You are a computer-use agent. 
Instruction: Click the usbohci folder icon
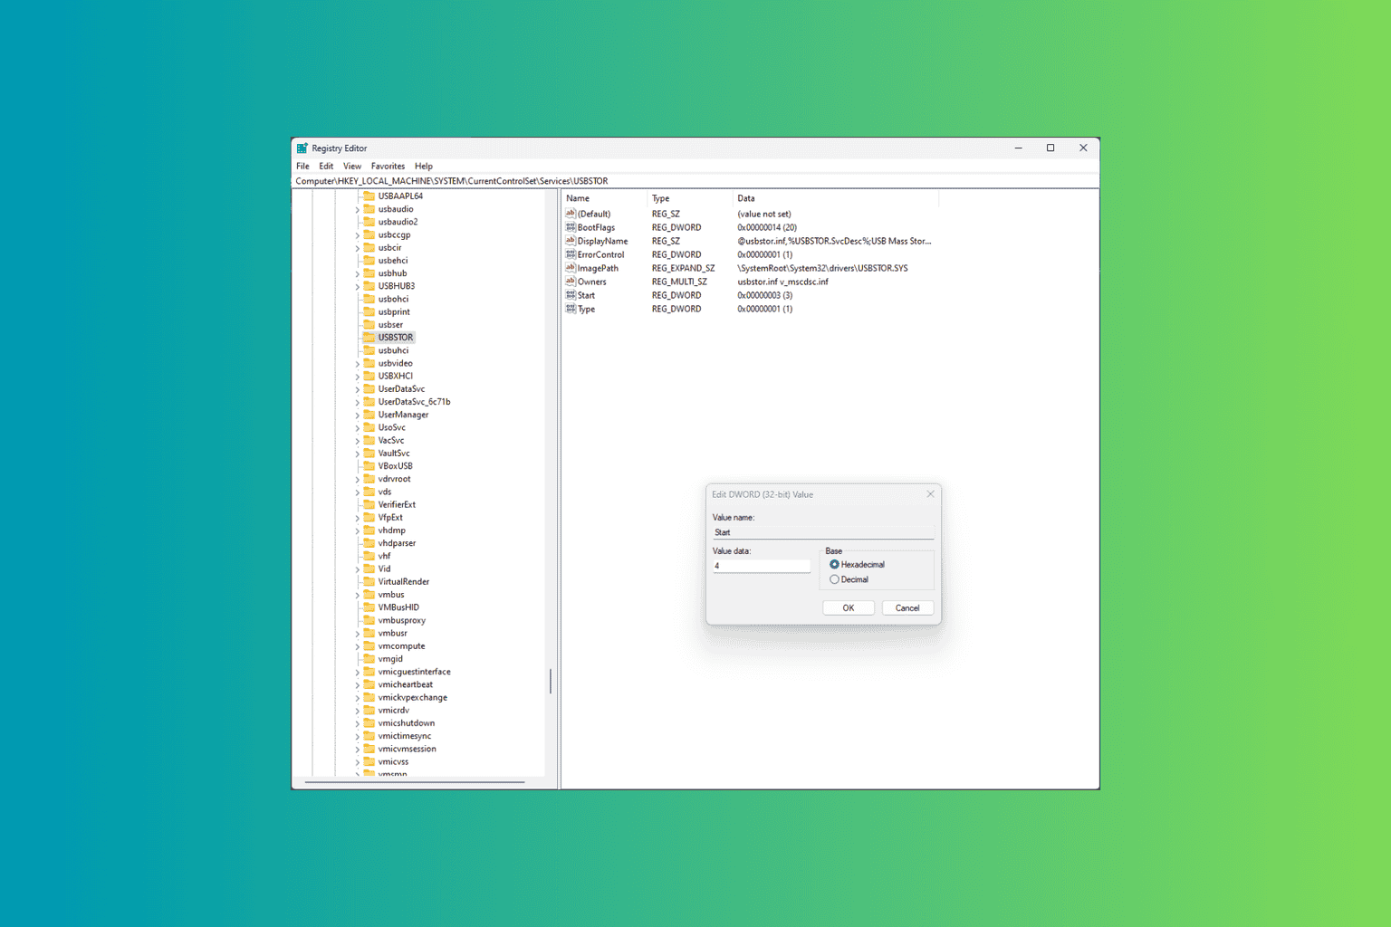click(369, 299)
